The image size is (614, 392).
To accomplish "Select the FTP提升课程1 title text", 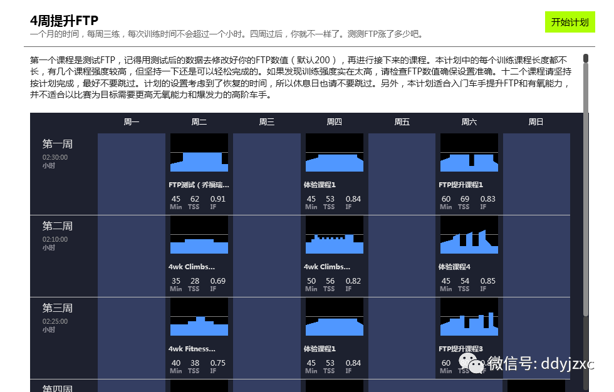I will 461,185.
